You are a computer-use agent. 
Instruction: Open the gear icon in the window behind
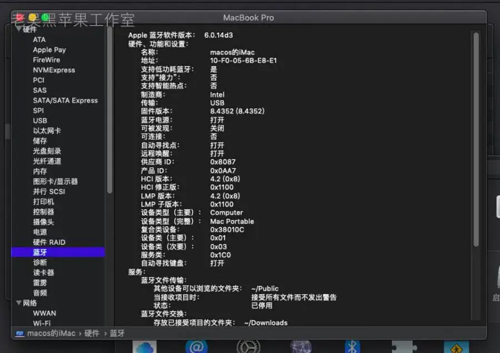coord(248,346)
